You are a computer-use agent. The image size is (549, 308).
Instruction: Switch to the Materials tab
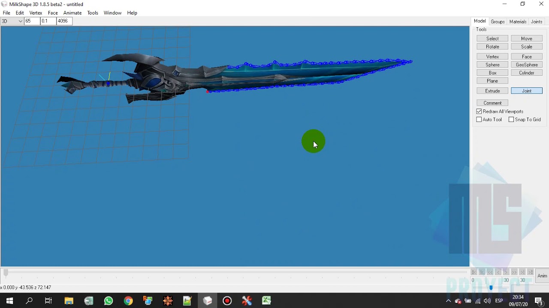point(518,22)
